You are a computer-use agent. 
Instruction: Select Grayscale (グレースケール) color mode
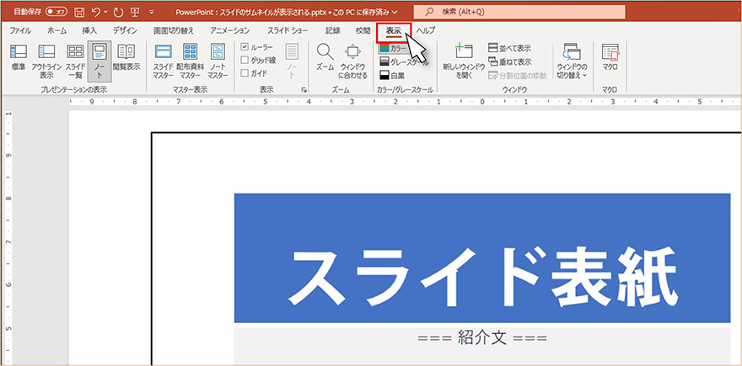[405, 61]
